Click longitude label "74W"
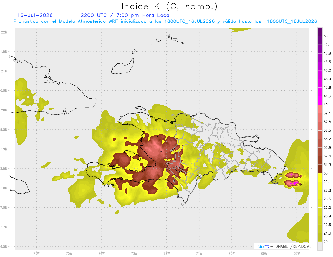The height and width of the screenshot is (257, 333). (102, 253)
